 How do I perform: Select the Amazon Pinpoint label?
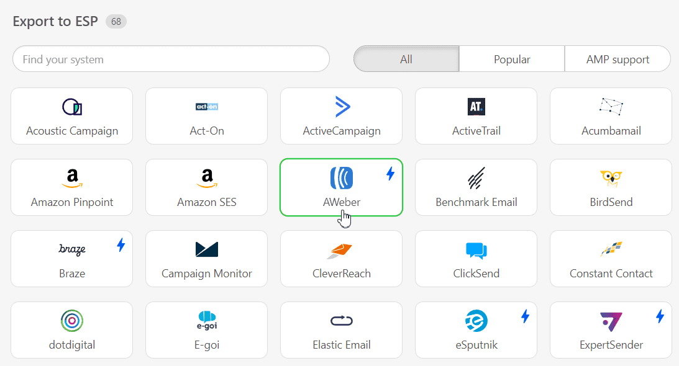72,202
